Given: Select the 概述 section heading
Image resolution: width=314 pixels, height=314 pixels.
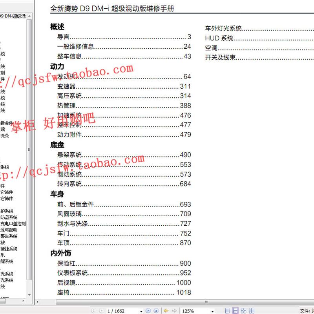Looking at the screenshot, I should point(57,27).
